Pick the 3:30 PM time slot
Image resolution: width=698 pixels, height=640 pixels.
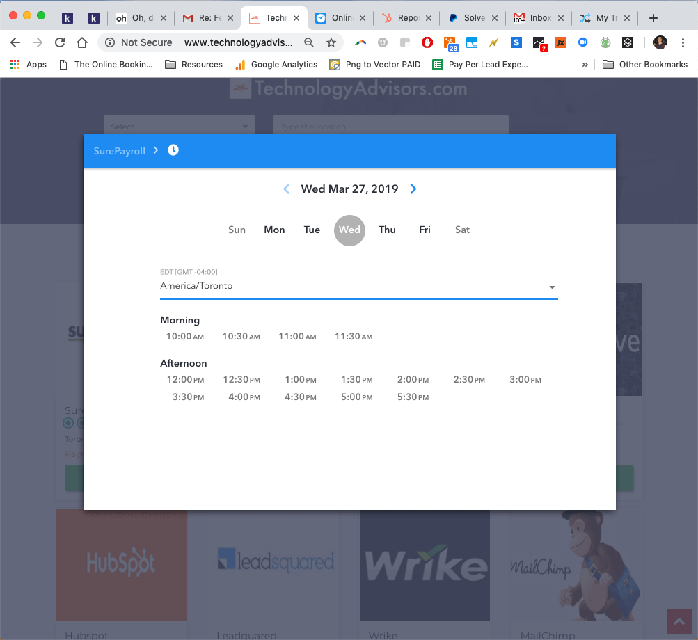point(188,397)
